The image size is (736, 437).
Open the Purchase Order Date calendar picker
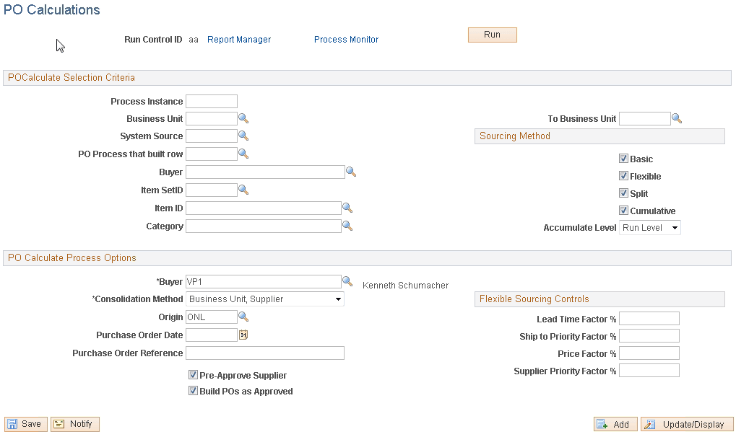(242, 335)
